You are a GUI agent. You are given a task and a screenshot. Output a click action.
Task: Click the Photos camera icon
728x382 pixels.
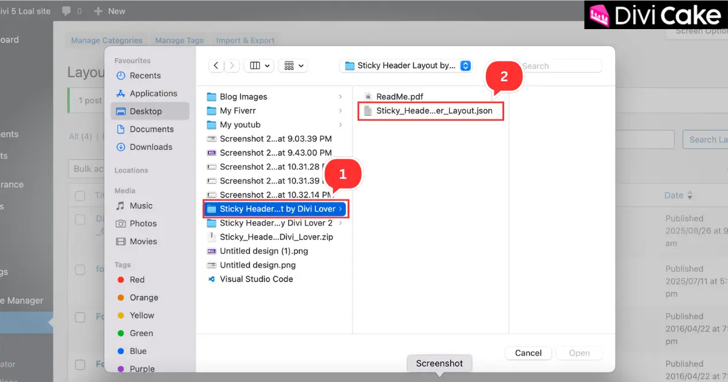point(120,224)
